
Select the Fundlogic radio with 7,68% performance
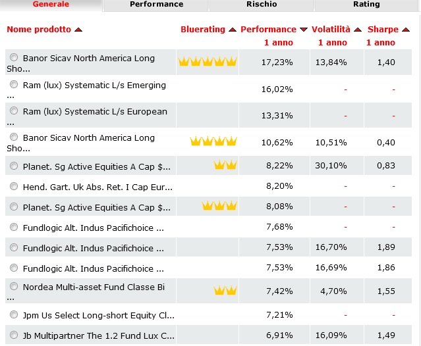click(14, 227)
